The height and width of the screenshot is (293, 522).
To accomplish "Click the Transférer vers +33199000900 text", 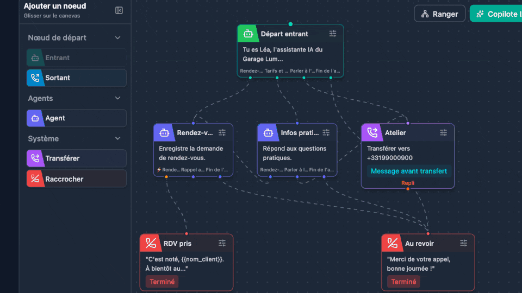I will coord(389,153).
